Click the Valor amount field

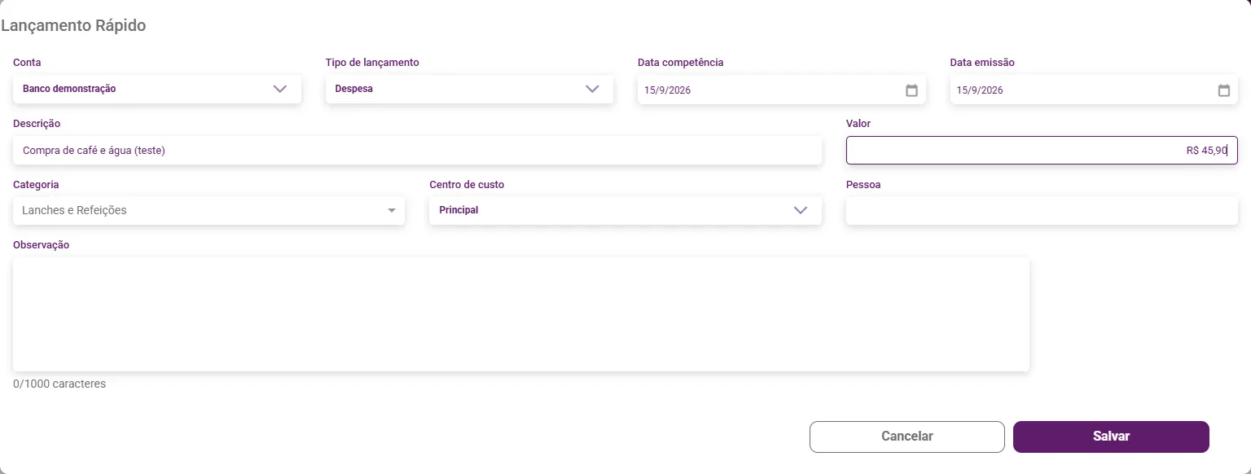(x=1042, y=151)
